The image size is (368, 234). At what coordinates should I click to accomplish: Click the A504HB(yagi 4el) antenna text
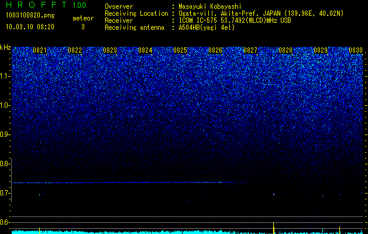(x=207, y=27)
